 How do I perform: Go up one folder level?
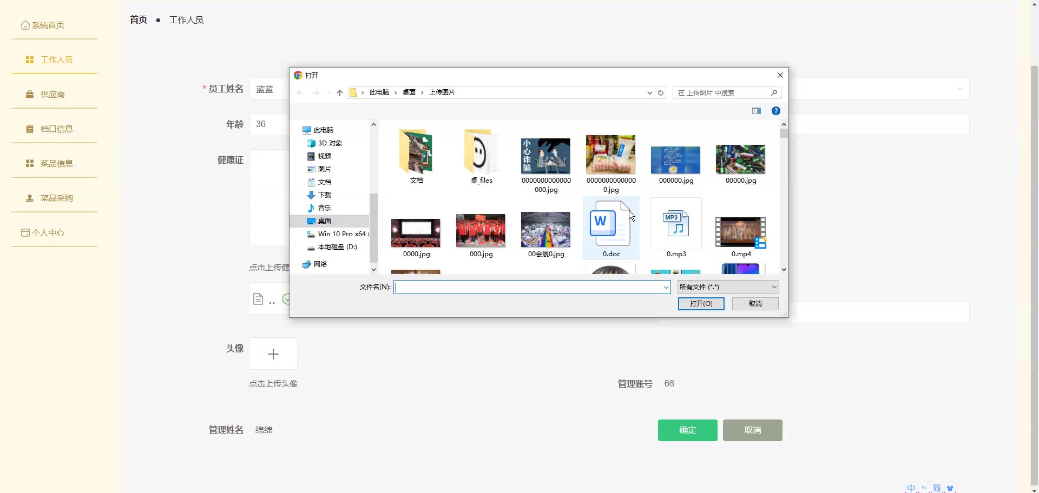coord(340,93)
